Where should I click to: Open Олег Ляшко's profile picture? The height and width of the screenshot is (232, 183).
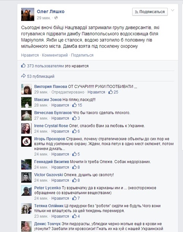28,14
